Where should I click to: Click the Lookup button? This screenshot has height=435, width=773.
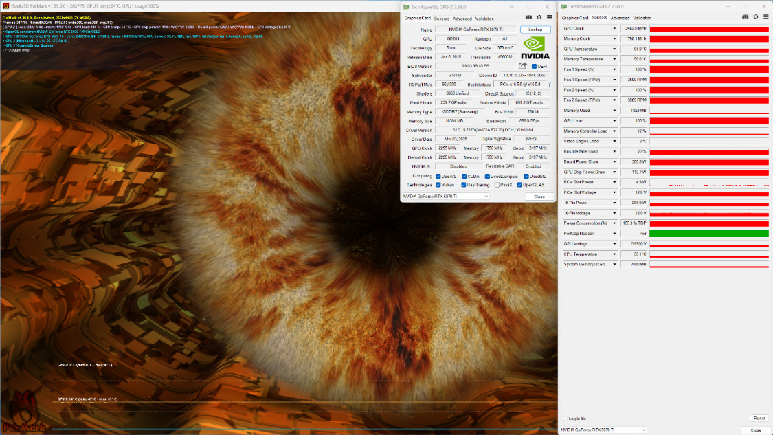535,30
